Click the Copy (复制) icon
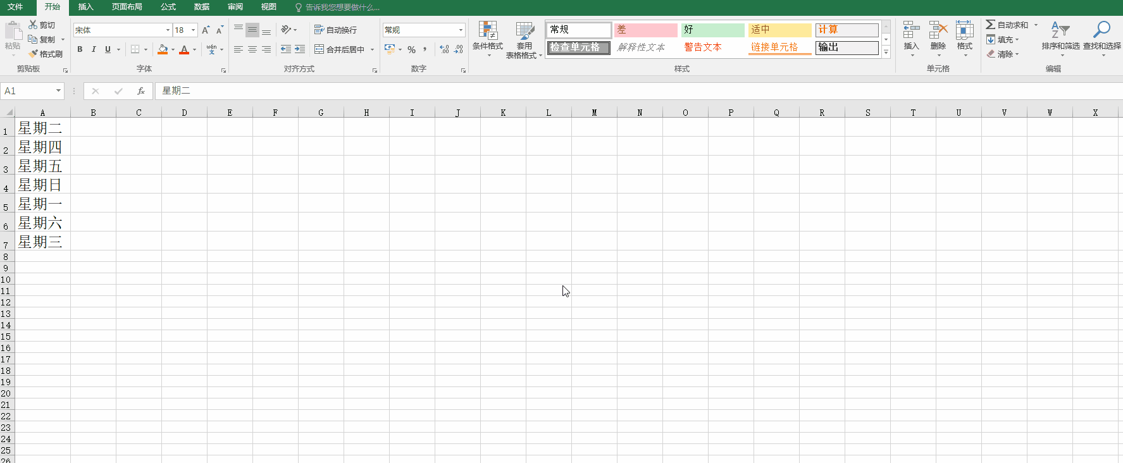 [x=33, y=39]
